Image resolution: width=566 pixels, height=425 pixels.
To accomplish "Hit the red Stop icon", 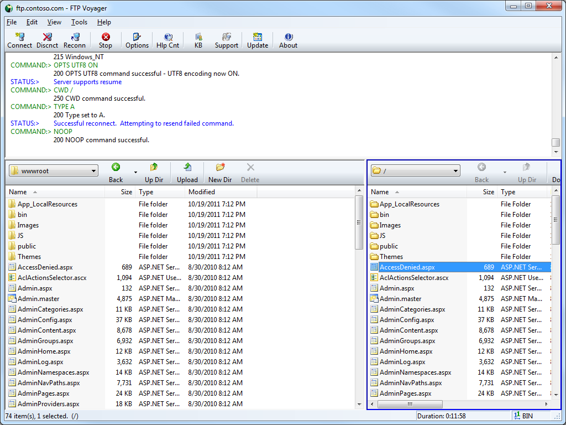I will pos(106,40).
